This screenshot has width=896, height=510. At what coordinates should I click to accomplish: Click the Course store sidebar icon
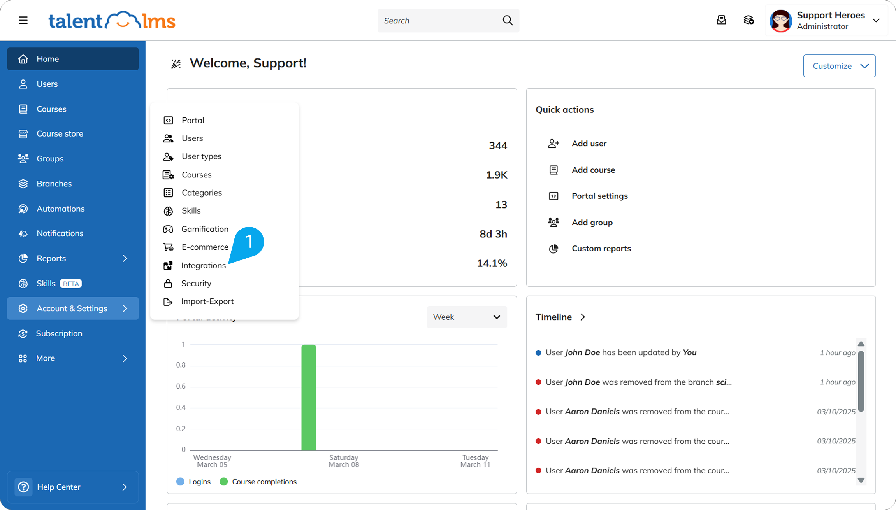[x=23, y=134]
